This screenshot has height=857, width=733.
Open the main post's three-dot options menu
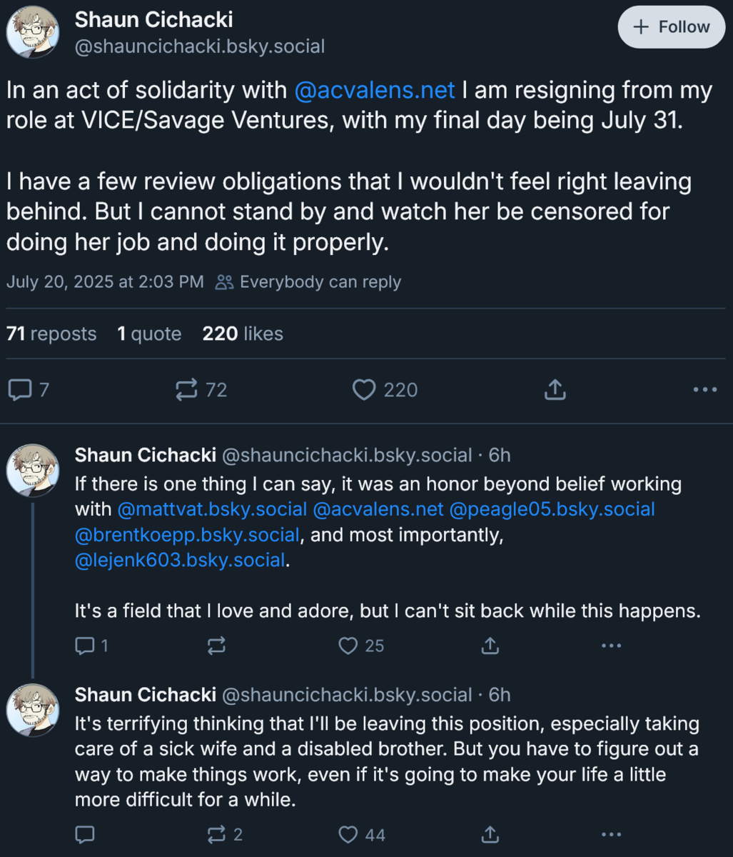(x=704, y=390)
